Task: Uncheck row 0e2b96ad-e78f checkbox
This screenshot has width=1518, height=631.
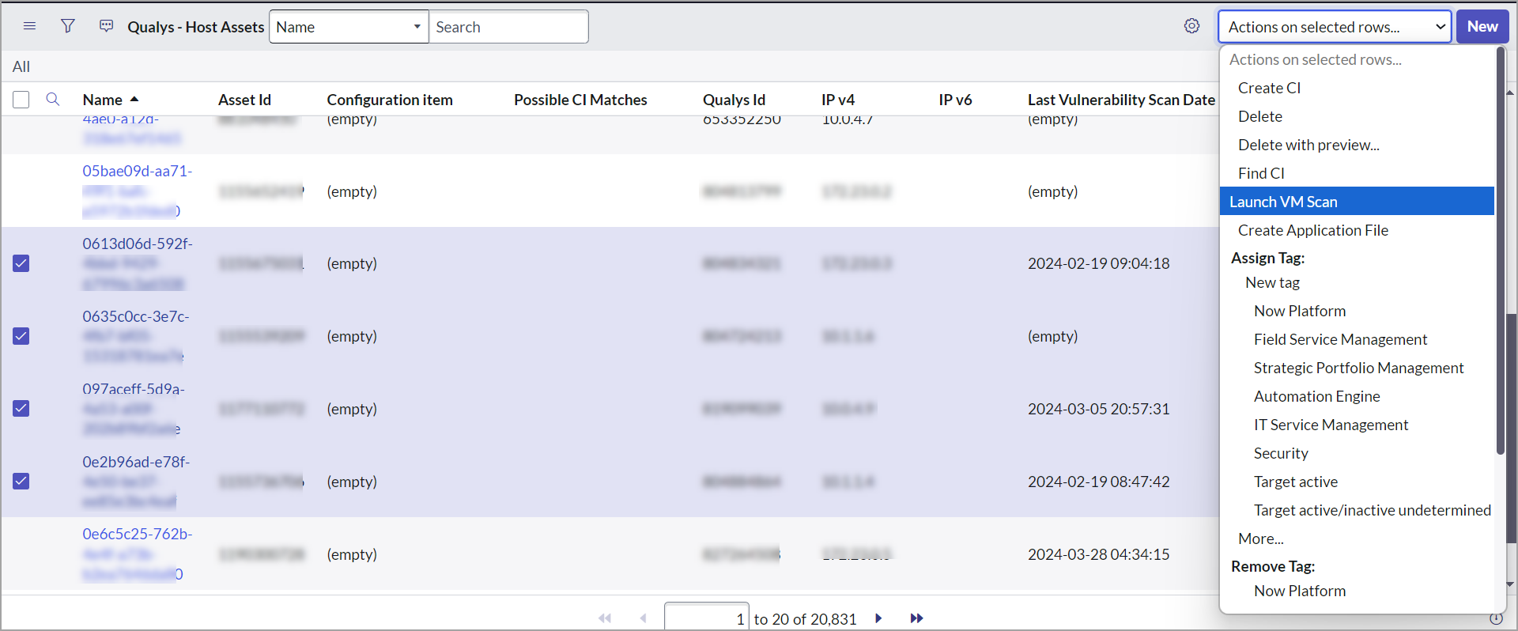Action: [21, 481]
